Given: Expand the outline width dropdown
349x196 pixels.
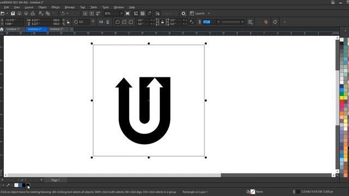Looking at the screenshot, I should tap(219, 22).
